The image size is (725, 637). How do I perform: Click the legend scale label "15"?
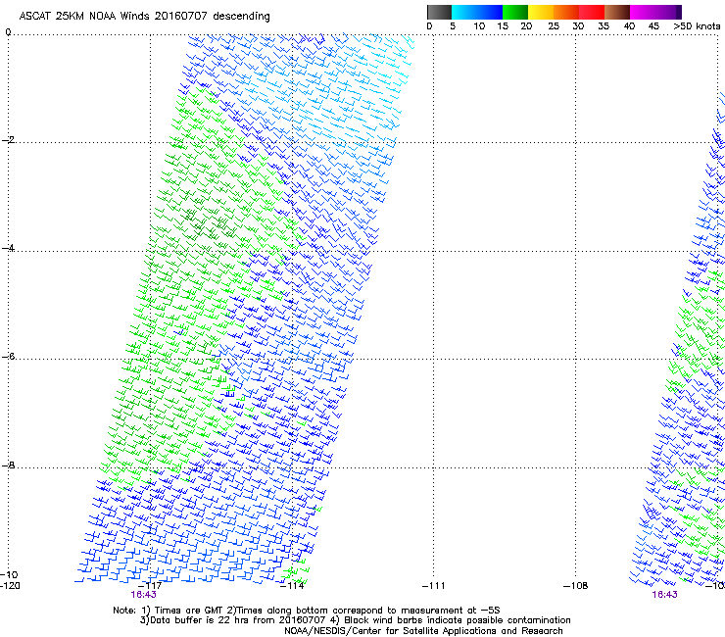503,26
